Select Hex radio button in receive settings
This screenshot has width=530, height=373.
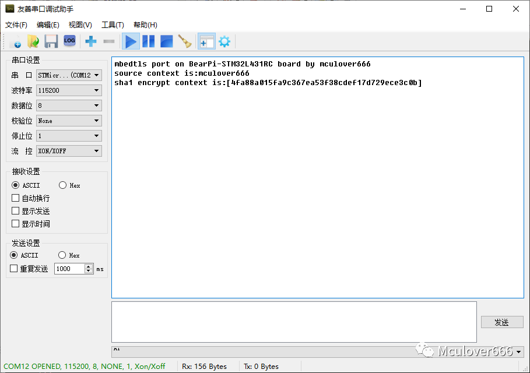pyautogui.click(x=63, y=185)
